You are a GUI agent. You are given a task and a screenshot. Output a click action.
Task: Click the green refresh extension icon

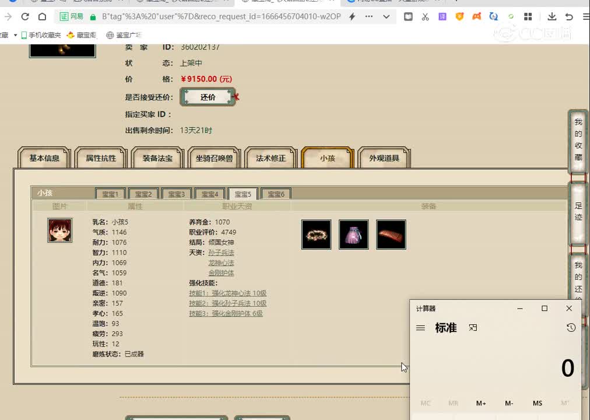click(x=511, y=16)
